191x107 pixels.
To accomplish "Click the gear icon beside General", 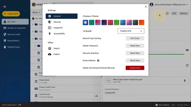I will click(50, 16).
